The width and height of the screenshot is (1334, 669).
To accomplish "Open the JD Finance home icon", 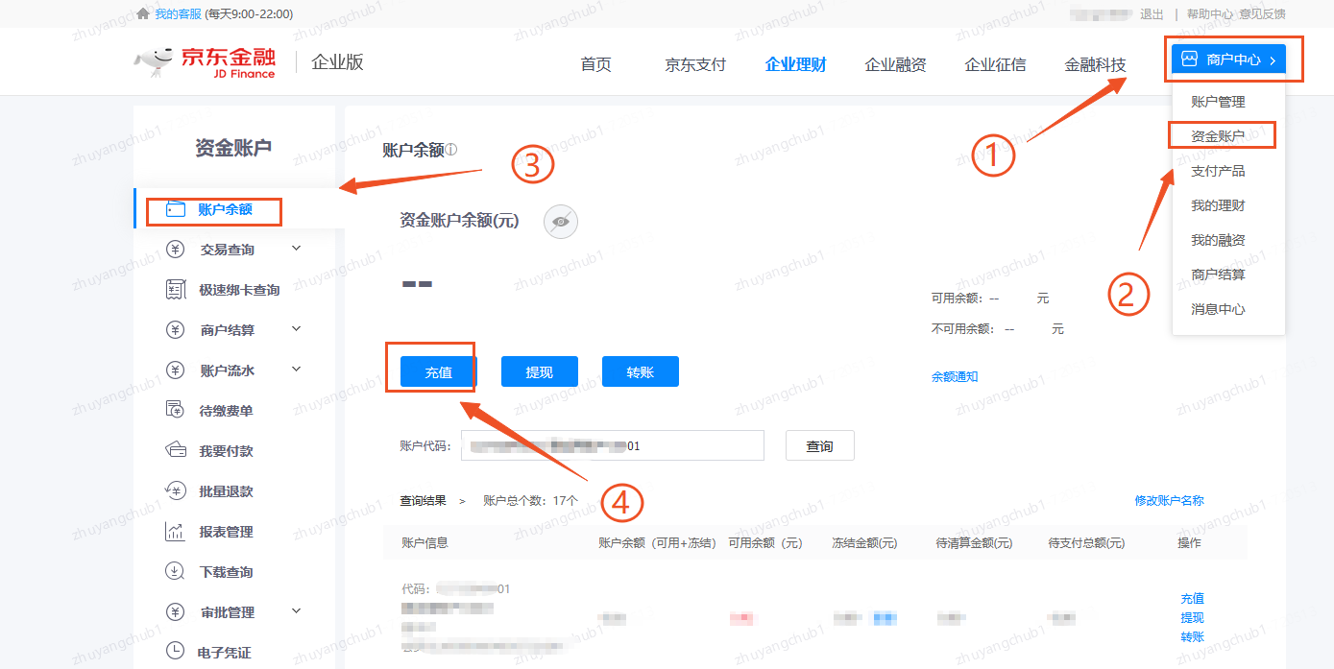I will (204, 60).
